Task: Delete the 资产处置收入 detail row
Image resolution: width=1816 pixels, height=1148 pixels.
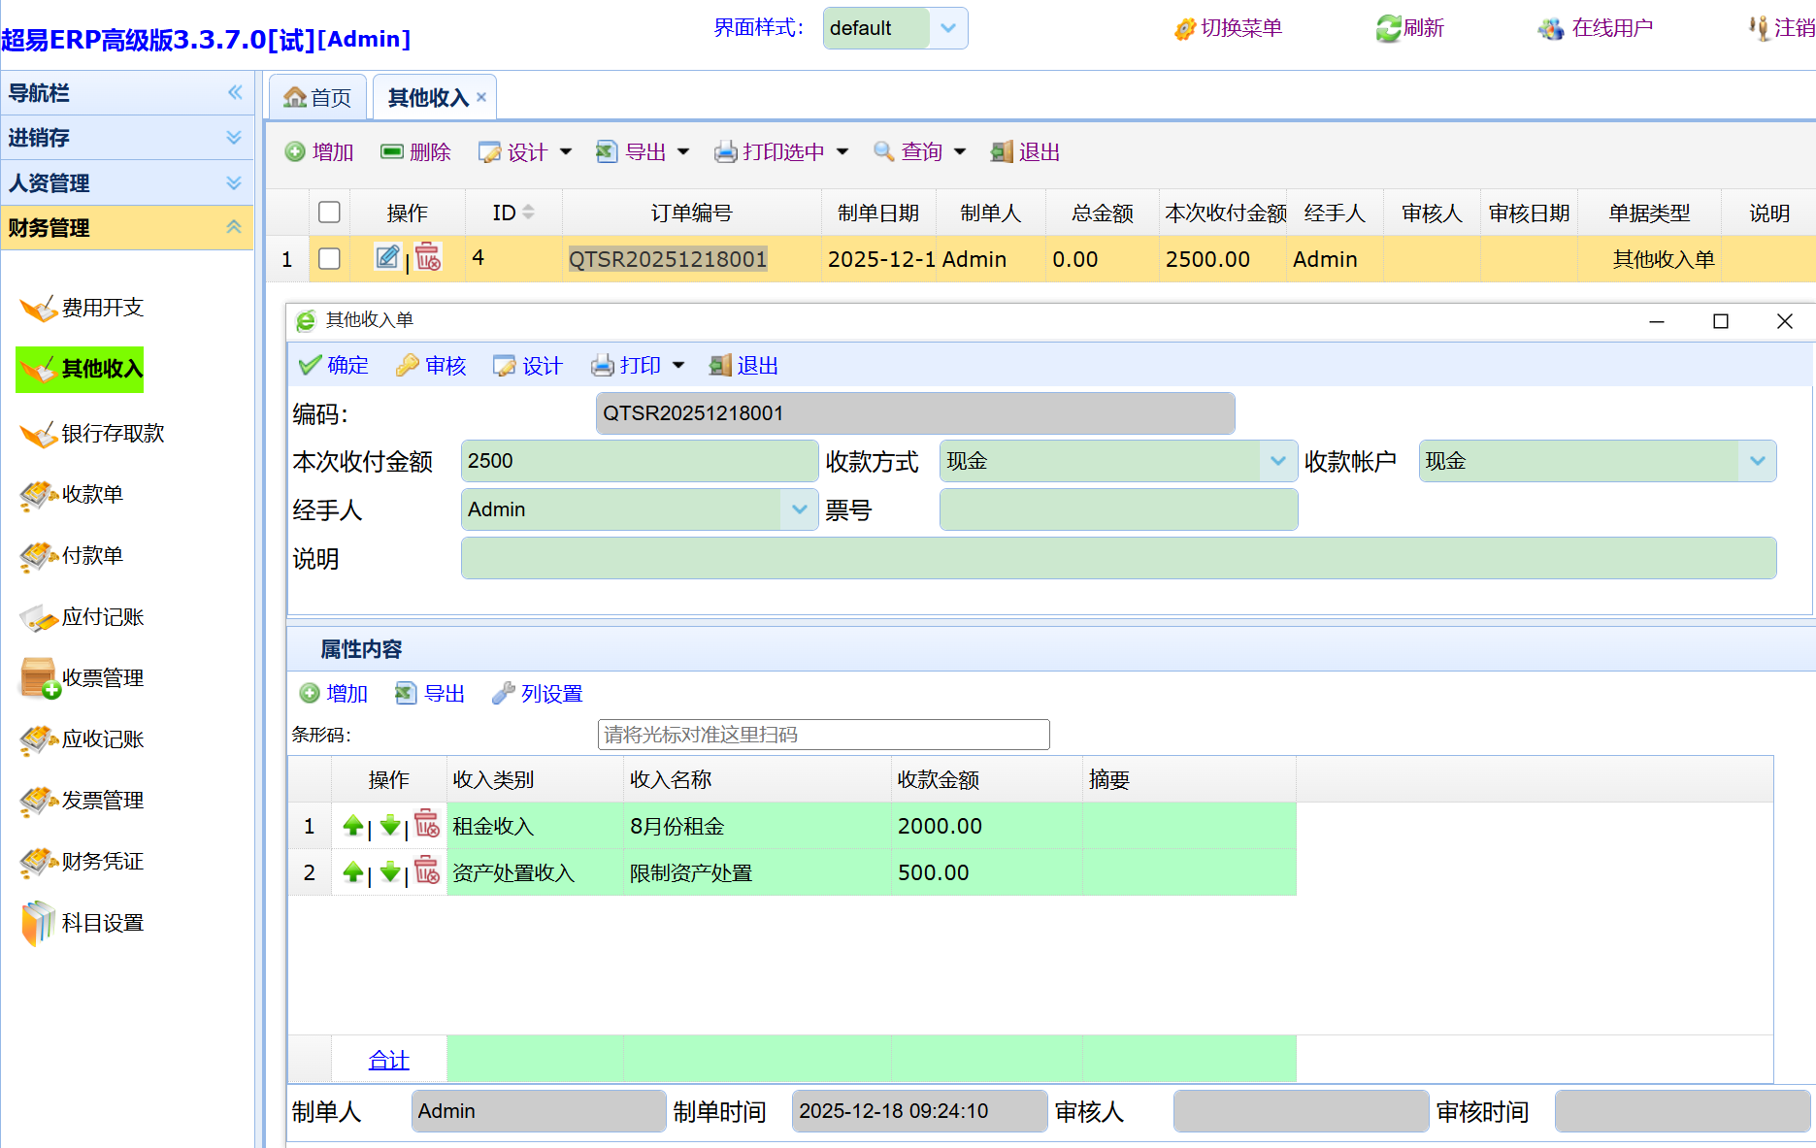Action: (427, 870)
